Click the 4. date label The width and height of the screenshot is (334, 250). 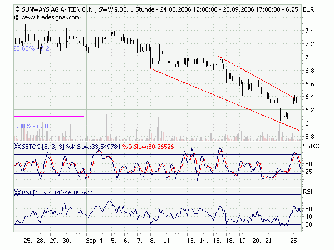click(102, 241)
